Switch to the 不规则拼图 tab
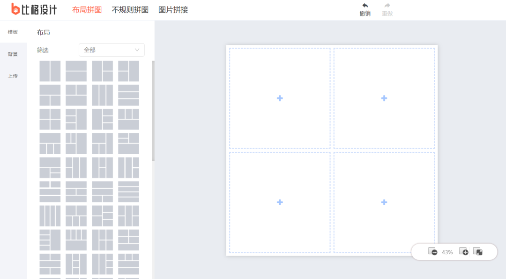The height and width of the screenshot is (279, 506). click(x=130, y=10)
